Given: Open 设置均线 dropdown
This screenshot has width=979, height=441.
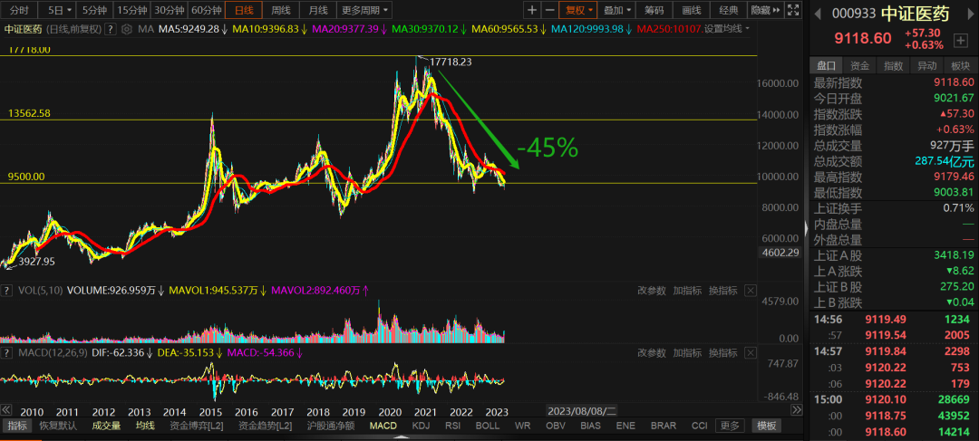Looking at the screenshot, I should click(x=727, y=29).
